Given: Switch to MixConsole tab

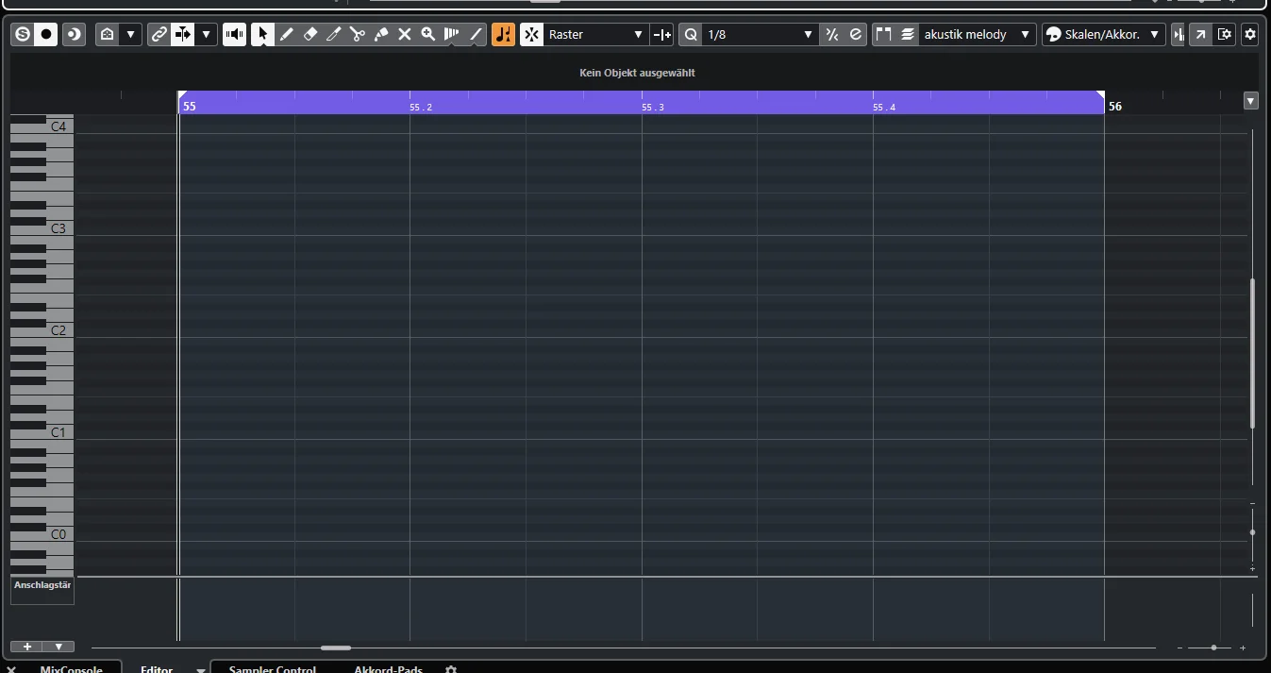Looking at the screenshot, I should (72, 668).
